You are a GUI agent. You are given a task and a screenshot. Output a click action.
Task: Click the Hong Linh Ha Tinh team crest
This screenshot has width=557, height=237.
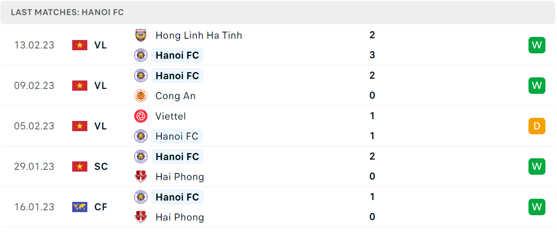point(141,35)
